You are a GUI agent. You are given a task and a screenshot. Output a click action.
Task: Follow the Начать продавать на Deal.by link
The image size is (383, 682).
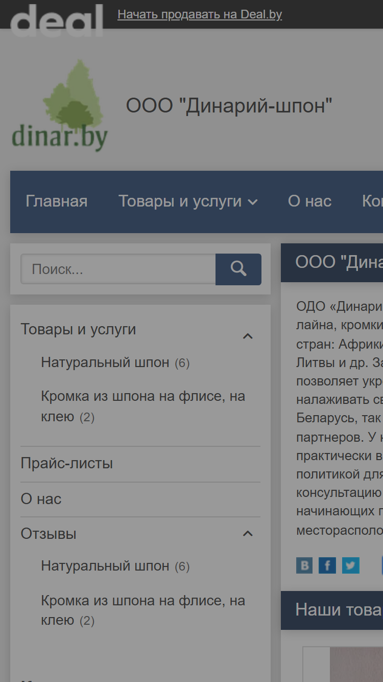point(200,14)
